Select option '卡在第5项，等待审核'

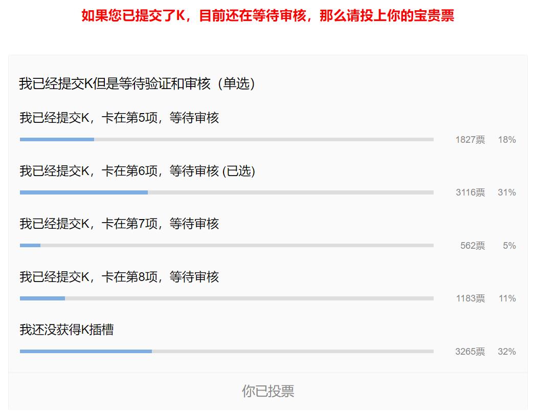click(119, 118)
